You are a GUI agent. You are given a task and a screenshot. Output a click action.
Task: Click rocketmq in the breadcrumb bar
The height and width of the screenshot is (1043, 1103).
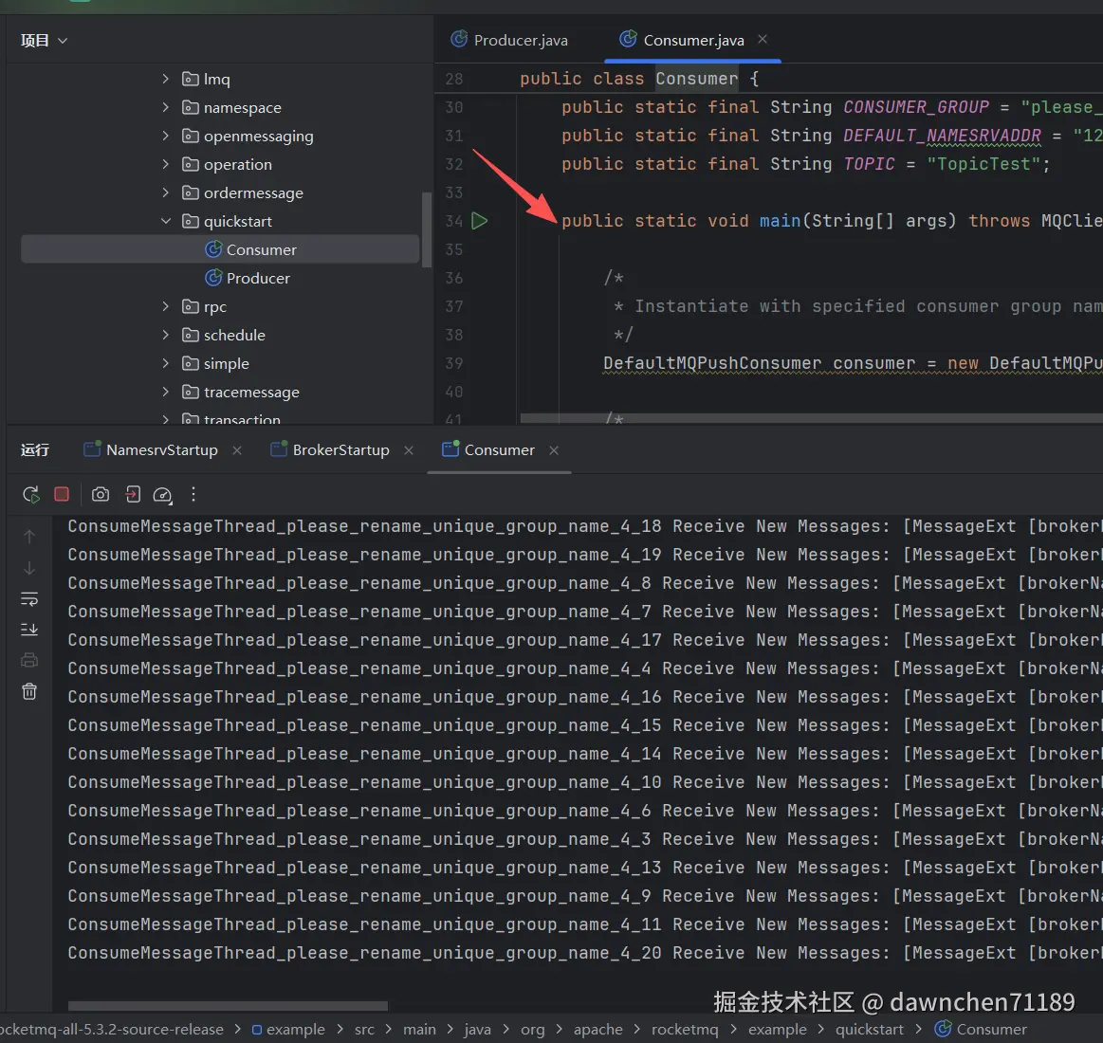[x=685, y=1030]
